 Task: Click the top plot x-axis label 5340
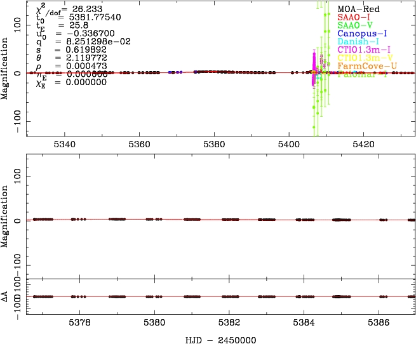(65, 145)
